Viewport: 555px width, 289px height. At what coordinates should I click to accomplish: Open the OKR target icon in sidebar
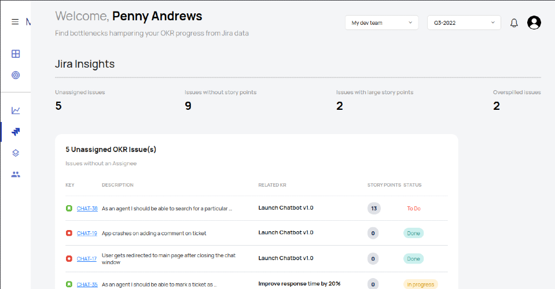[16, 75]
